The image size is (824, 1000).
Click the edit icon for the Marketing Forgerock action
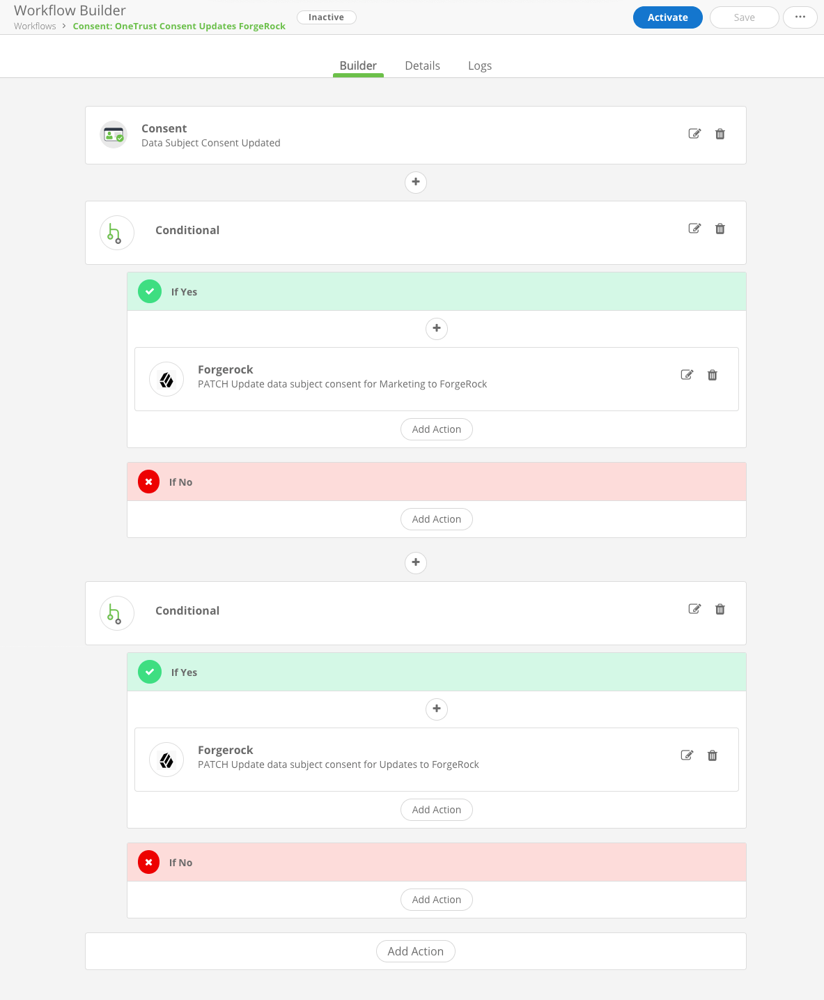[687, 375]
